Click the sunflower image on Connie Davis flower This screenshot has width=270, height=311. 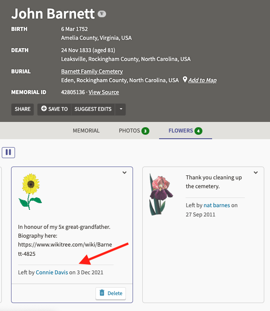(30, 191)
